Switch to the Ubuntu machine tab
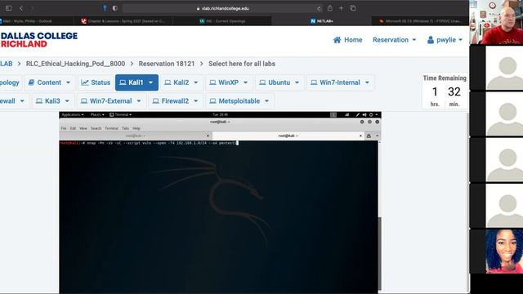Viewport: 523px width, 294px height. coord(279,82)
